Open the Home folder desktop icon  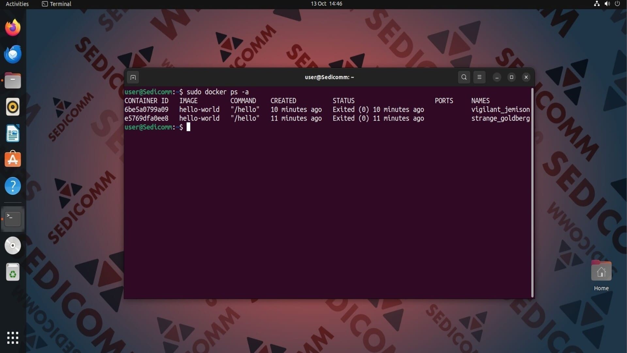click(x=601, y=275)
